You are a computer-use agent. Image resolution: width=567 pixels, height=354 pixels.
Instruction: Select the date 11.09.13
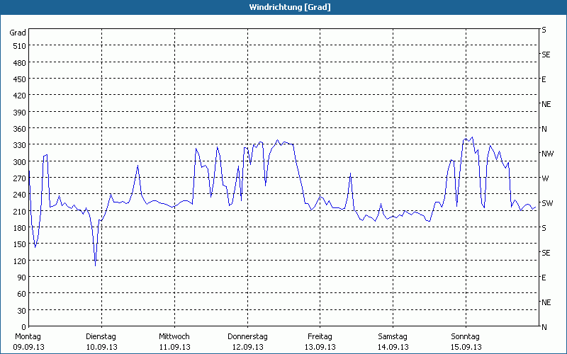(174, 347)
